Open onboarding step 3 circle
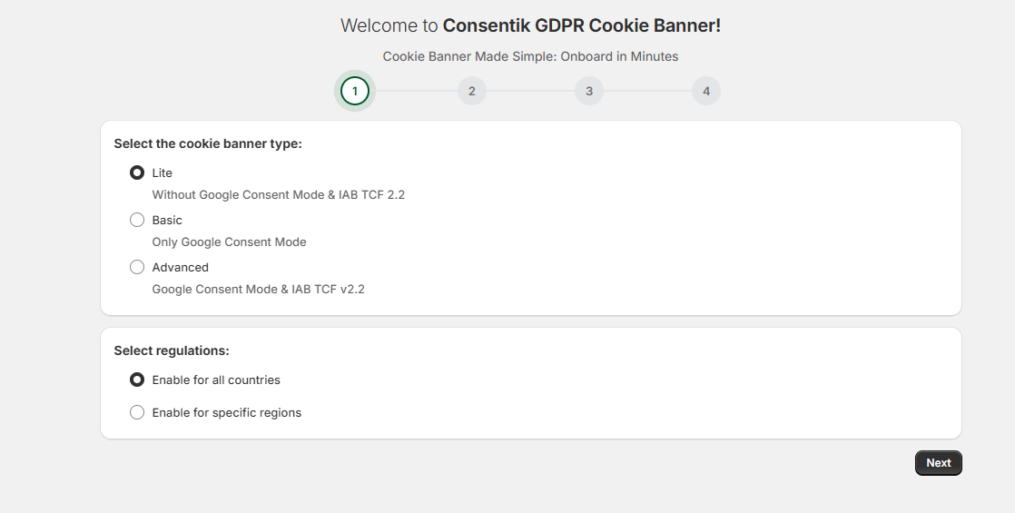This screenshot has width=1015, height=513. click(589, 91)
